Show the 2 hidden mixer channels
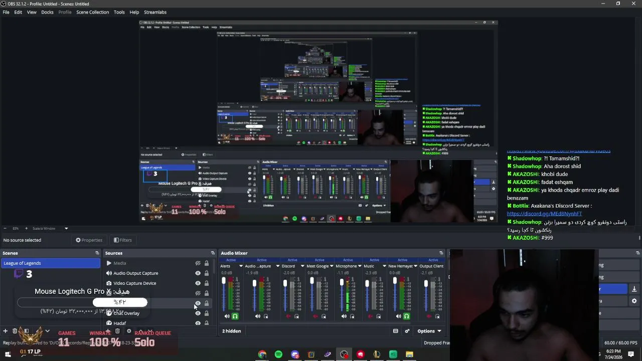 pyautogui.click(x=231, y=331)
